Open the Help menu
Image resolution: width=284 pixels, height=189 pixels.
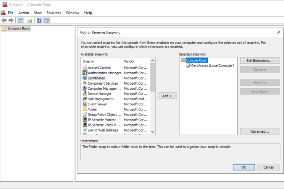click(x=88, y=13)
